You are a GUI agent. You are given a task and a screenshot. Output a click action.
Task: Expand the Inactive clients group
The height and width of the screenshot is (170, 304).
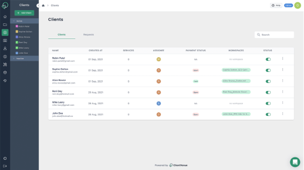(14, 59)
